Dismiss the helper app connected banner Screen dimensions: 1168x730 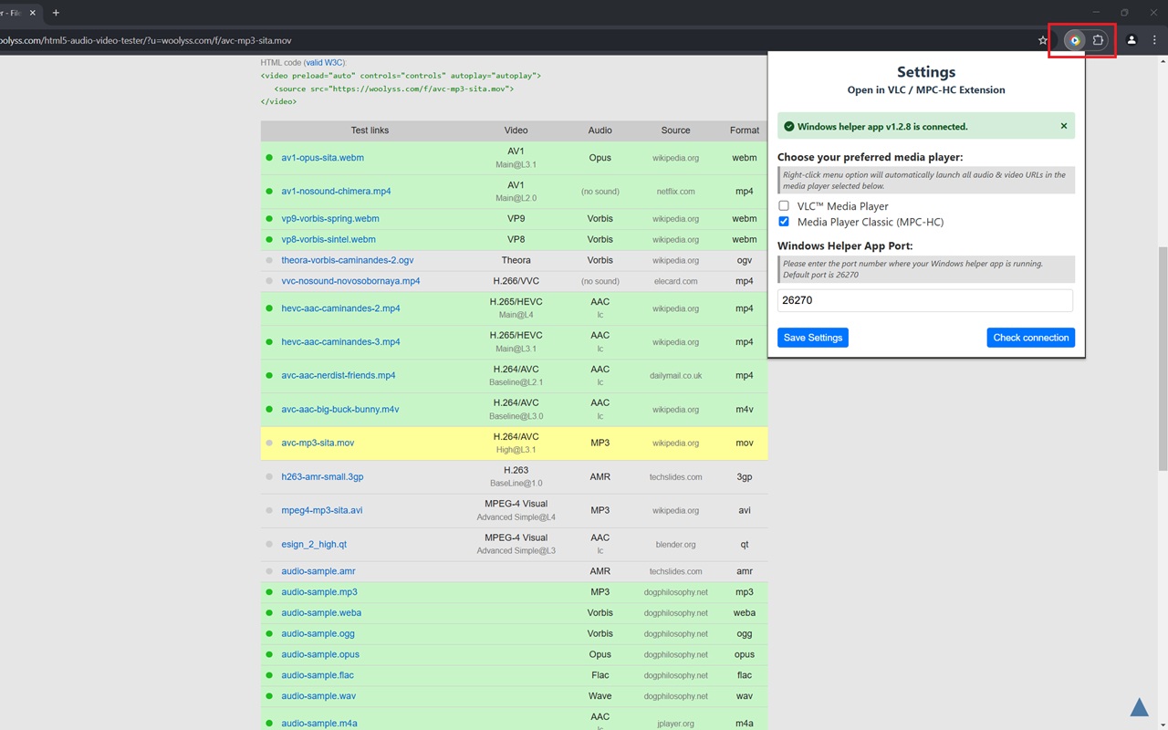[x=1063, y=126]
